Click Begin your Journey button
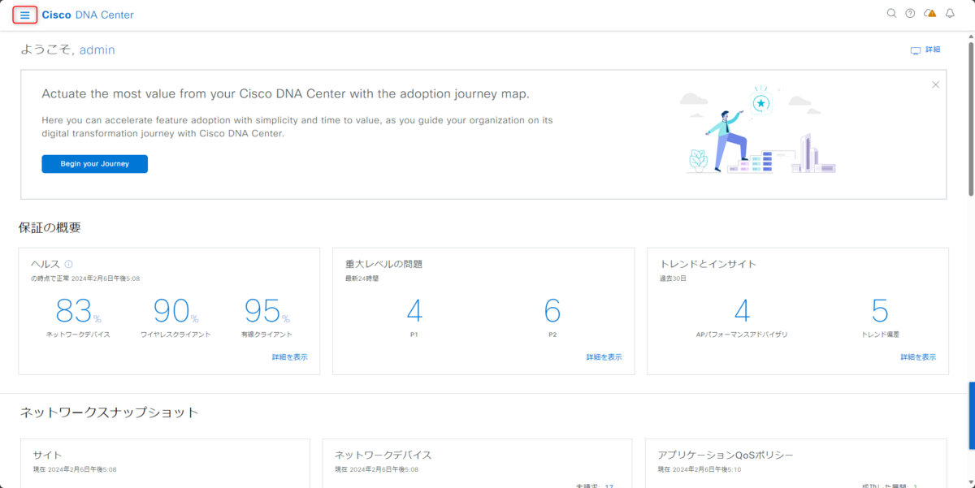Viewport: 975px width, 488px height. click(94, 164)
